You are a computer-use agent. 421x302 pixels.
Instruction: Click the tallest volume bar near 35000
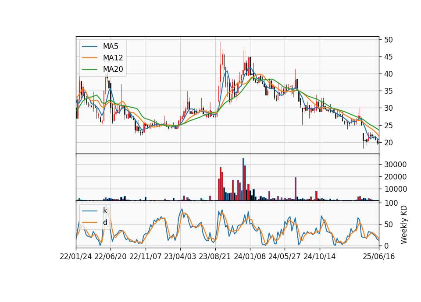tap(243, 179)
